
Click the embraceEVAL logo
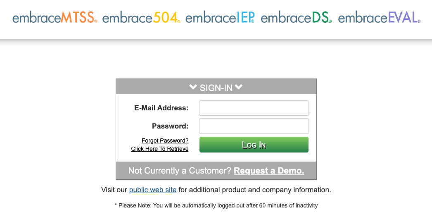[x=380, y=18]
